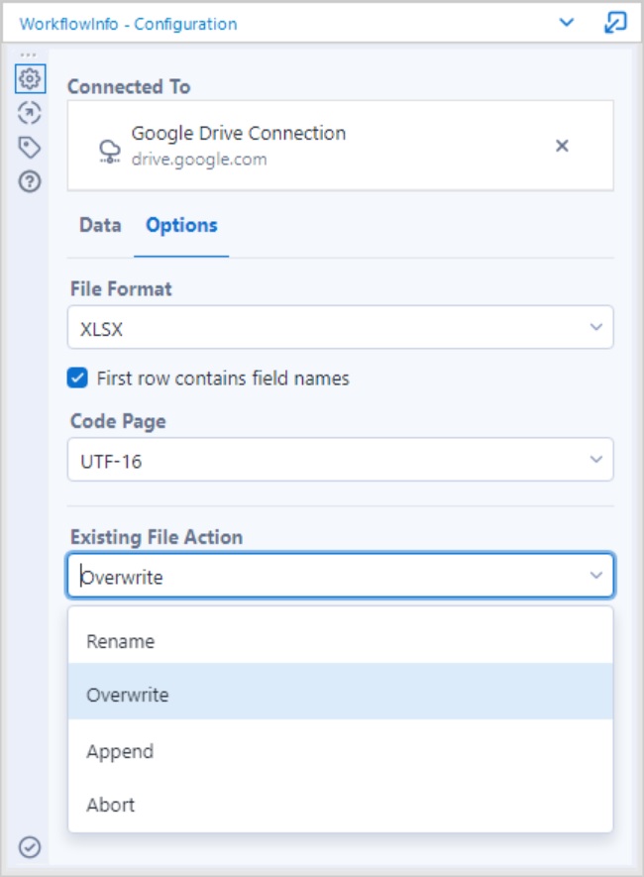Select the Options tab

[x=181, y=225]
